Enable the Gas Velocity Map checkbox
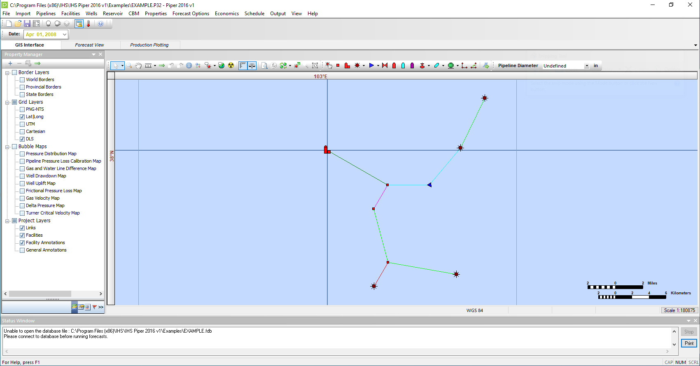 point(22,198)
